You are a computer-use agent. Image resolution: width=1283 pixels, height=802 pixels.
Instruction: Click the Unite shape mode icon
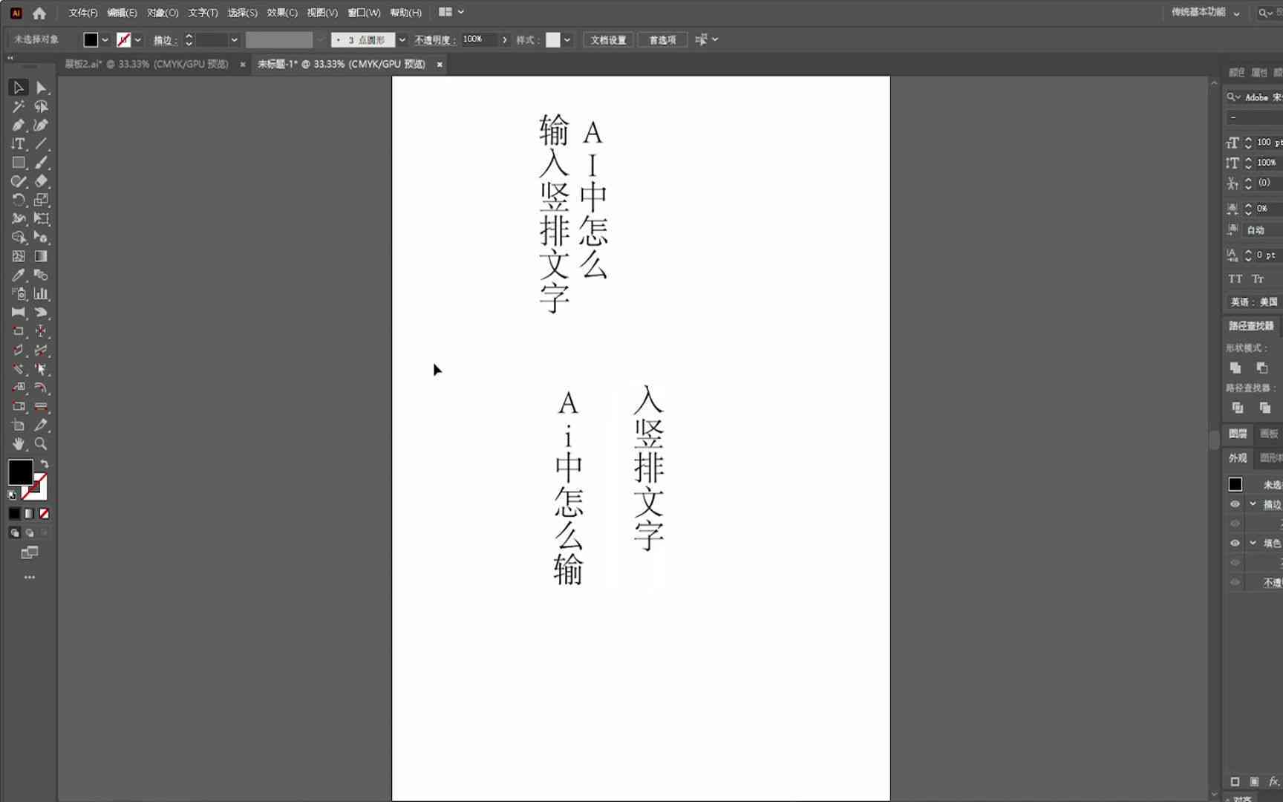[1235, 368]
